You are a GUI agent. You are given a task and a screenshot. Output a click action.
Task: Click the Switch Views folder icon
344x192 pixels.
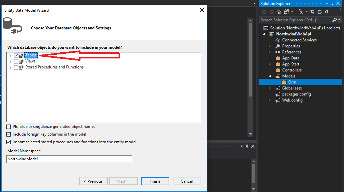[286, 12]
